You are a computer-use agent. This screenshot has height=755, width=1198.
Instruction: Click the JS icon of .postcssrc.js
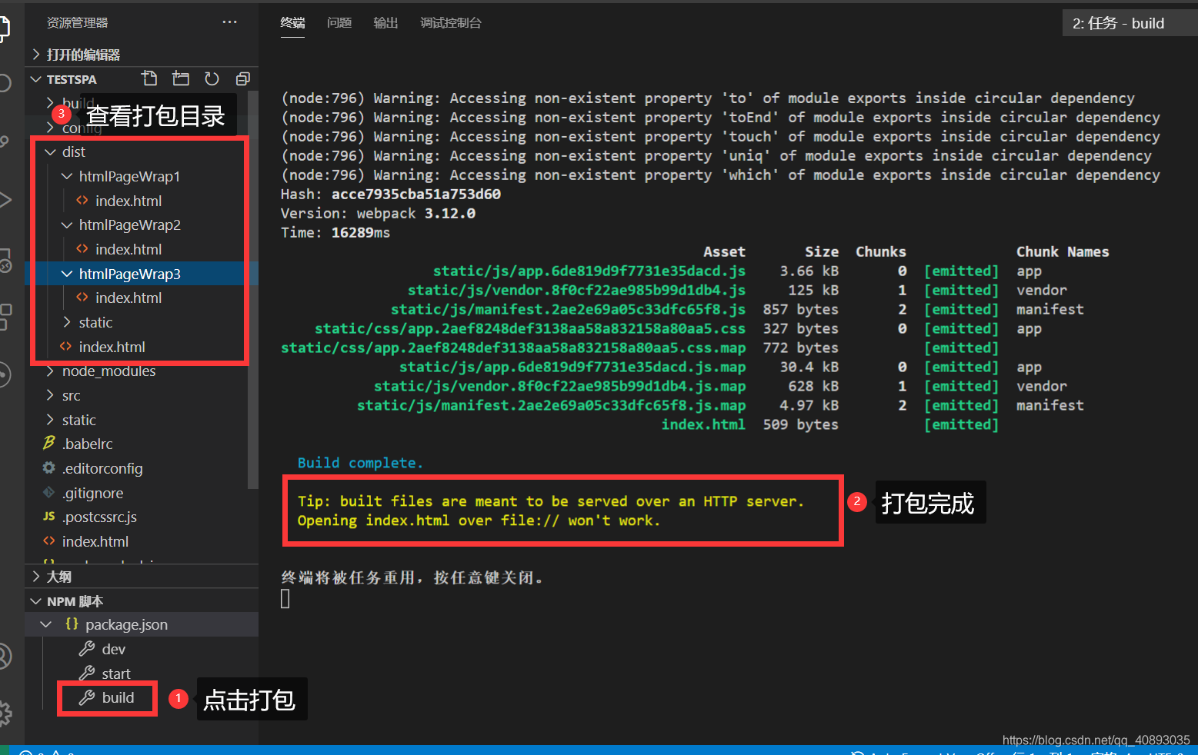coord(49,517)
